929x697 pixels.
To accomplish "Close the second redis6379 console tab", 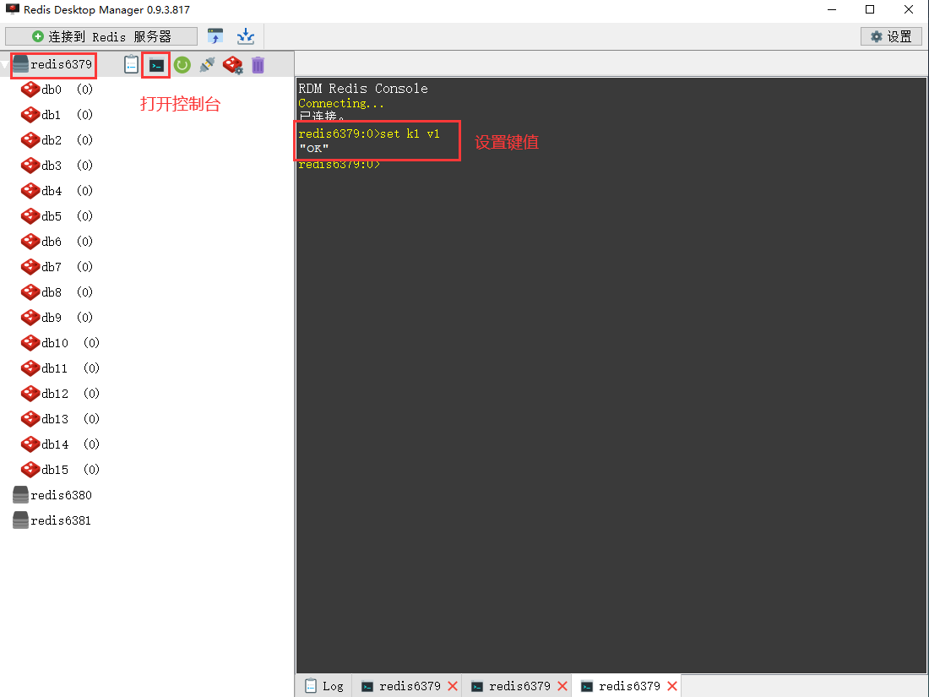I will (562, 686).
